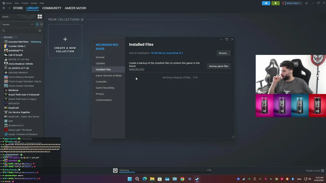This screenshot has width=326, height=183.
Task: Go back with the left arrow
Action: click(x=4, y=8)
